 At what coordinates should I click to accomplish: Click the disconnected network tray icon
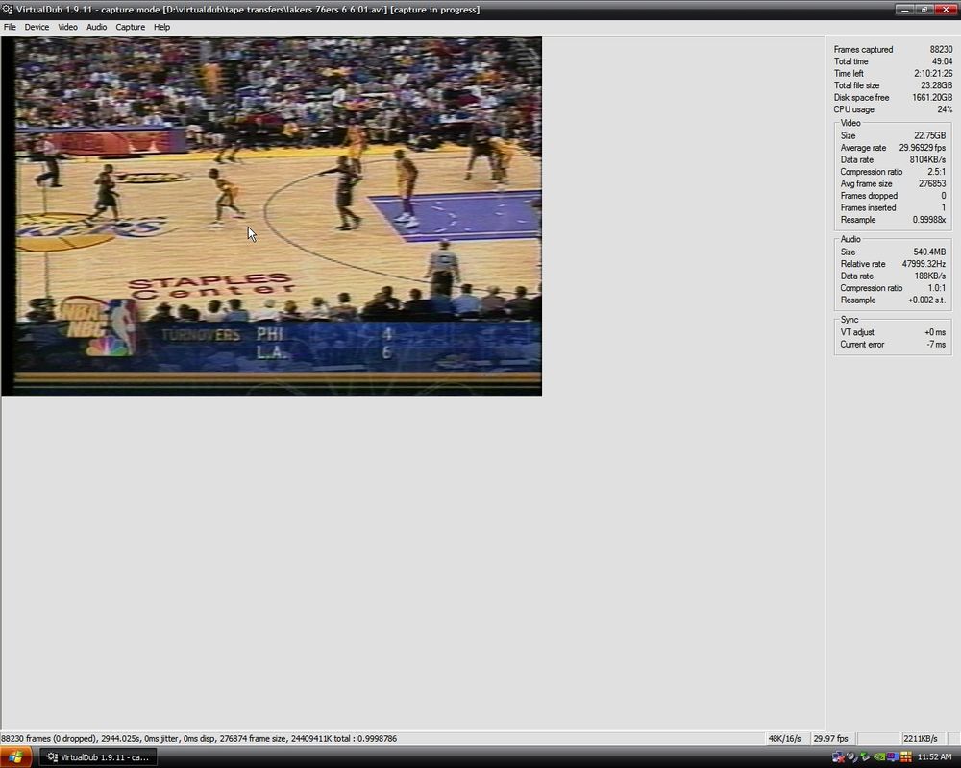(x=838, y=757)
